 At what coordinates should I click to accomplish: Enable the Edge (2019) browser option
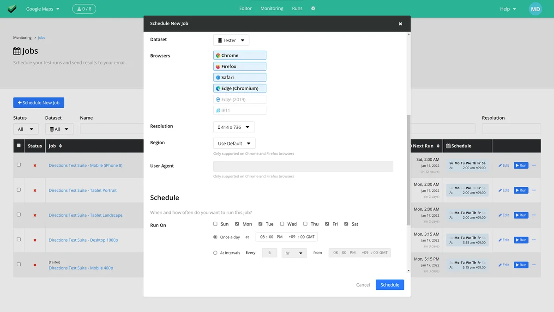pyautogui.click(x=240, y=99)
